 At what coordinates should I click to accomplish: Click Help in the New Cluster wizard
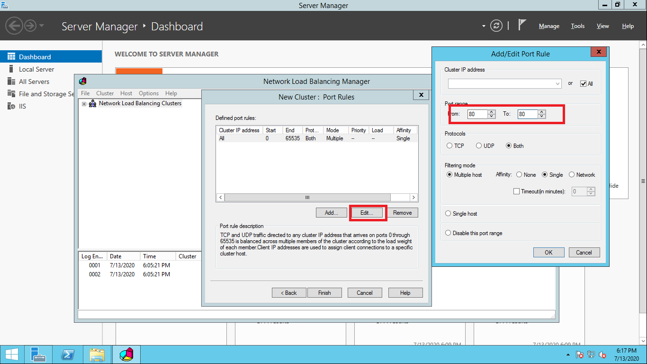click(405, 293)
